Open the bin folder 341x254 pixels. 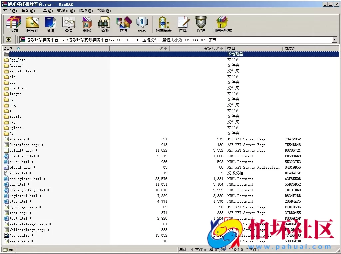coord(13,77)
